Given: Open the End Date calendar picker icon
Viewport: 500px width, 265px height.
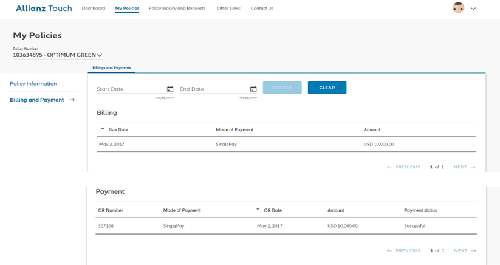Looking at the screenshot, I should tap(253, 89).
